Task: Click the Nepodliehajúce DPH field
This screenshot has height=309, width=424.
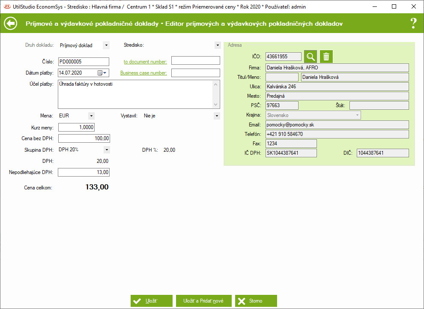Action: click(x=84, y=172)
